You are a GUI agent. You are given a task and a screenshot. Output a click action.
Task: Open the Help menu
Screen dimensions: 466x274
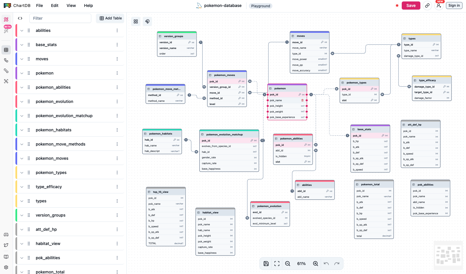click(x=88, y=6)
